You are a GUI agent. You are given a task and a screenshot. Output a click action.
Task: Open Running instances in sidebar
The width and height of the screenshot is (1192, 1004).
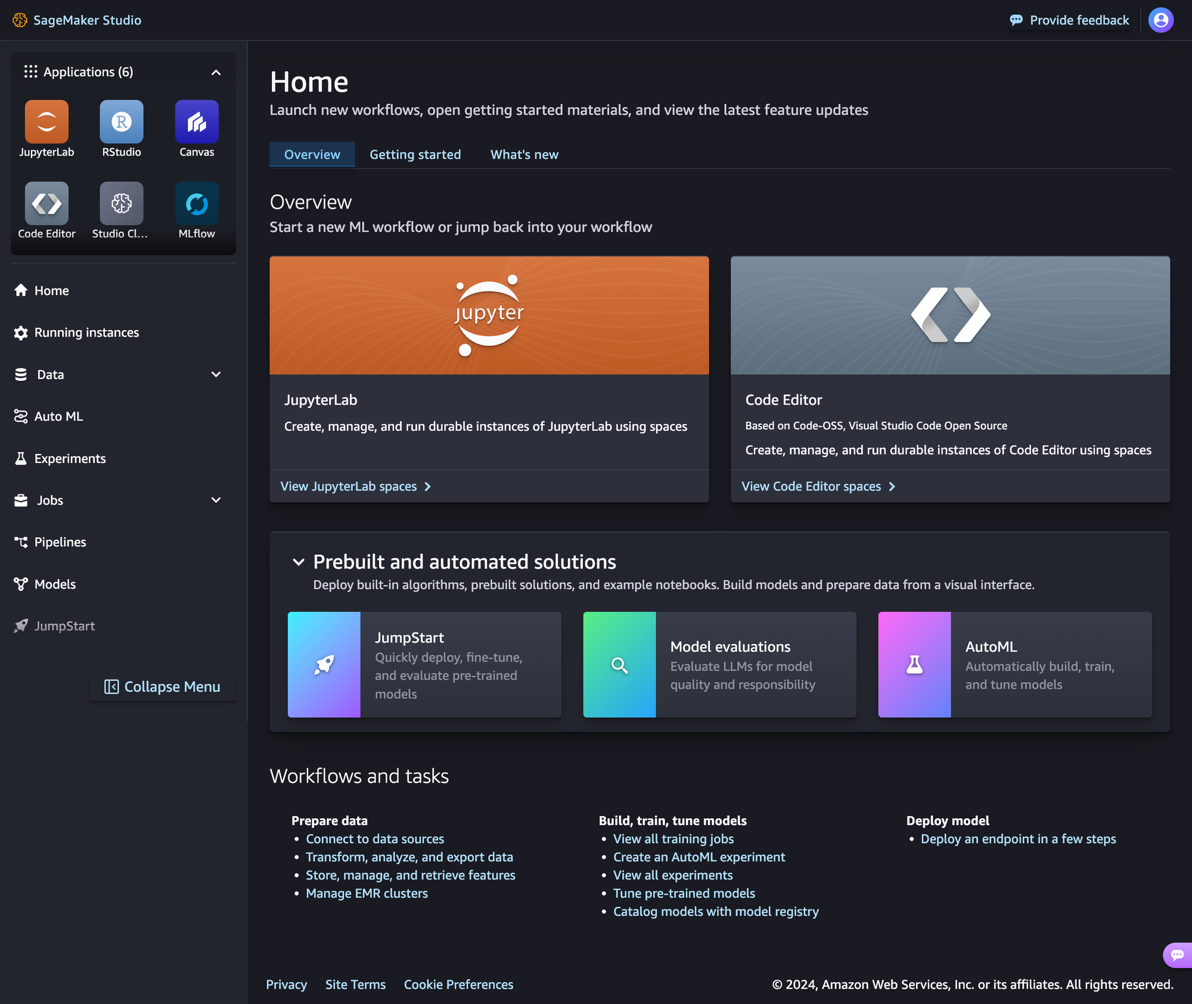pyautogui.click(x=87, y=332)
